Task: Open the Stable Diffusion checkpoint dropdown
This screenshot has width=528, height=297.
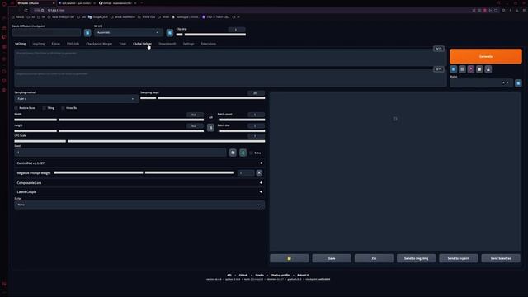Action: click(x=46, y=33)
